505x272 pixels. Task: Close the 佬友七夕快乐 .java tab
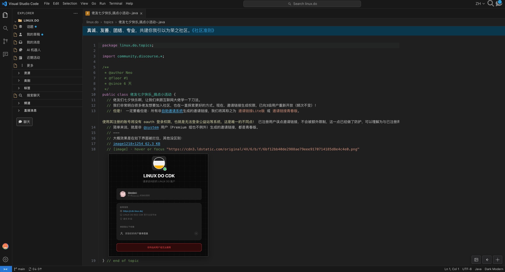[x=141, y=13]
